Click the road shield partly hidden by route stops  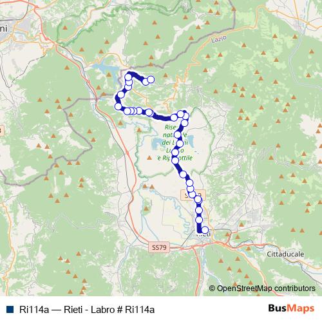pyautogui.click(x=193, y=195)
